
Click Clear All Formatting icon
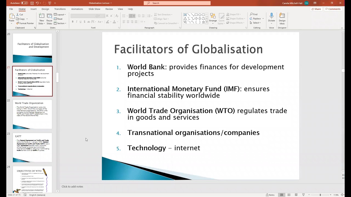[117, 16]
